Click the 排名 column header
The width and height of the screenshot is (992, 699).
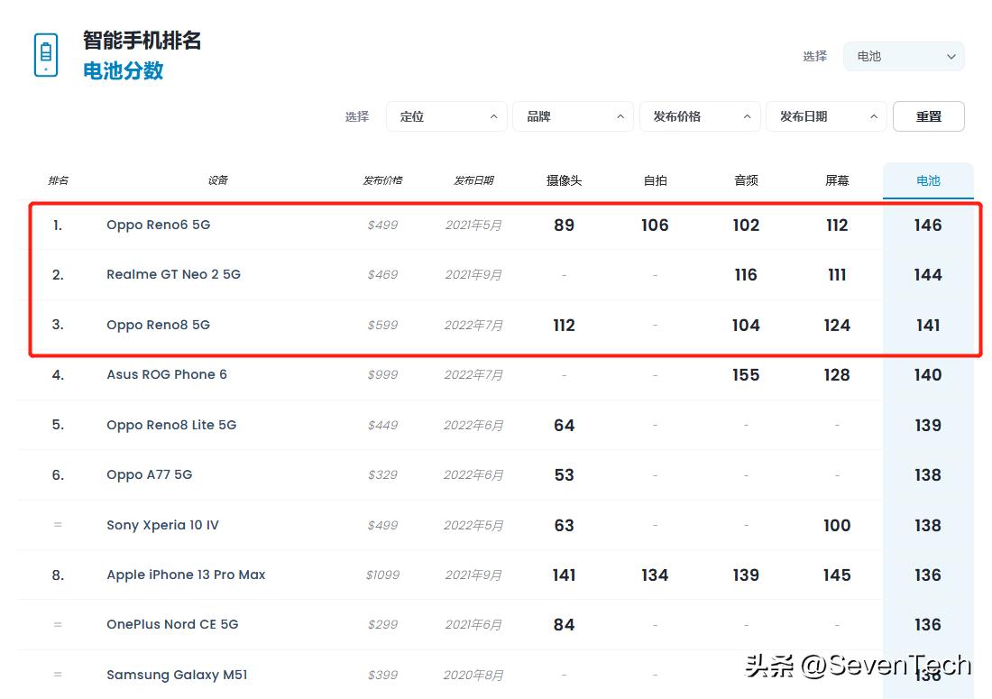pyautogui.click(x=58, y=179)
